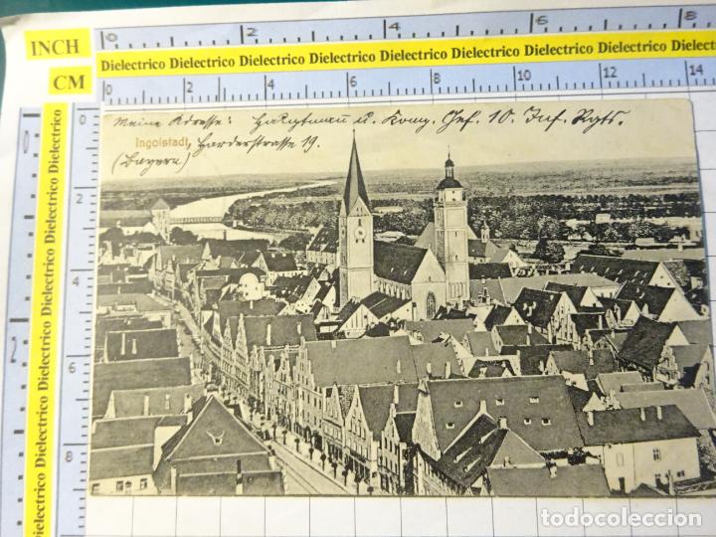Click the handwritten "Meine Adresse:" line
The width and height of the screenshot is (716, 537).
(x=172, y=121)
